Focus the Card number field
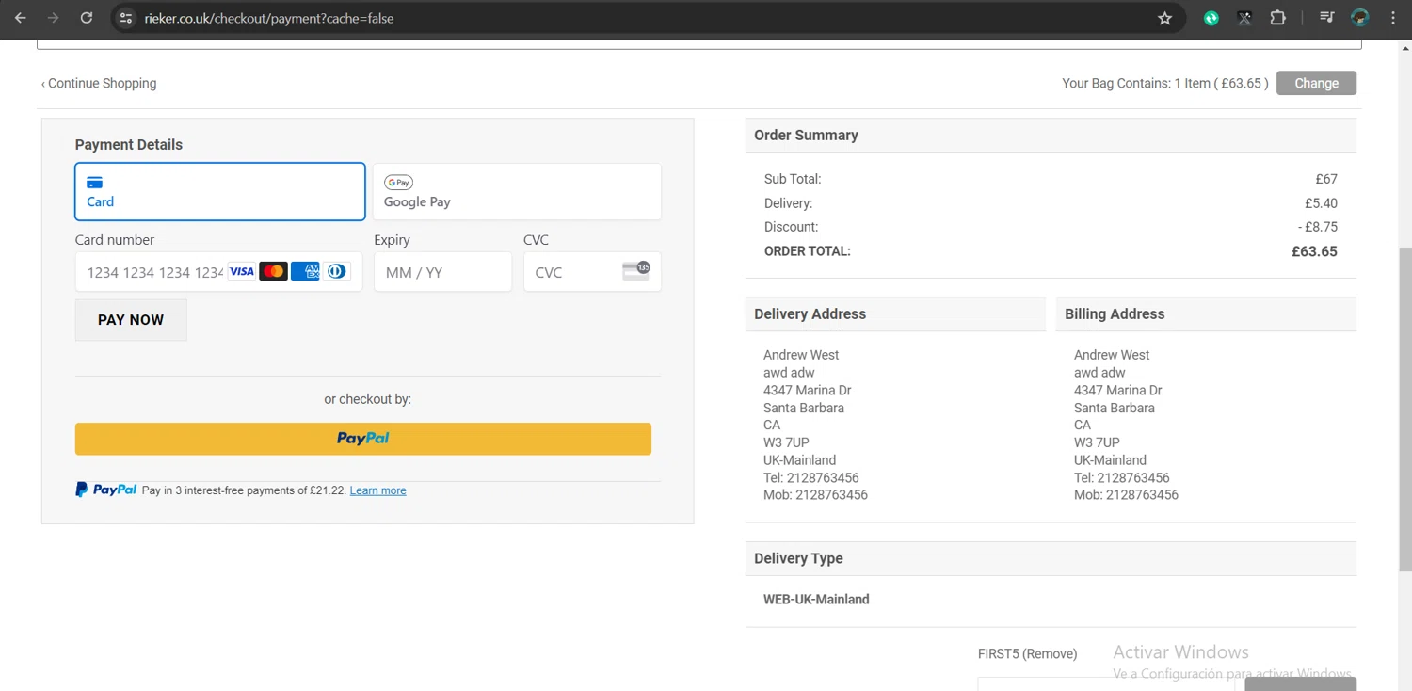Viewport: 1412px width, 691px height. coord(218,272)
